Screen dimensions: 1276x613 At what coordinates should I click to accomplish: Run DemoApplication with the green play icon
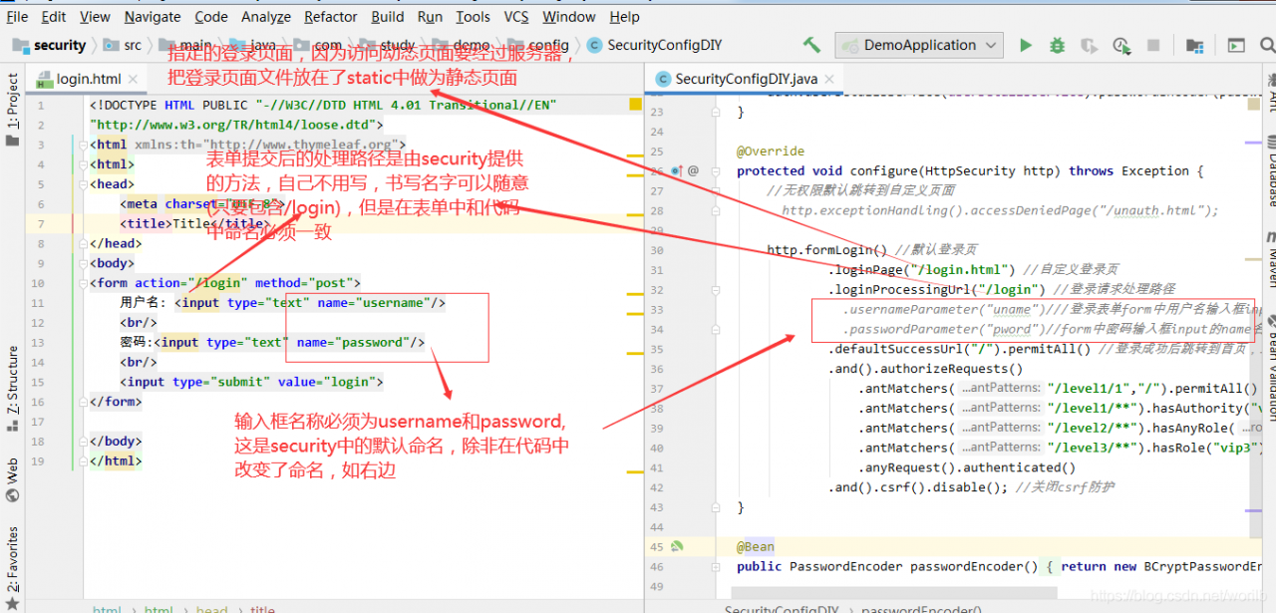[1026, 45]
